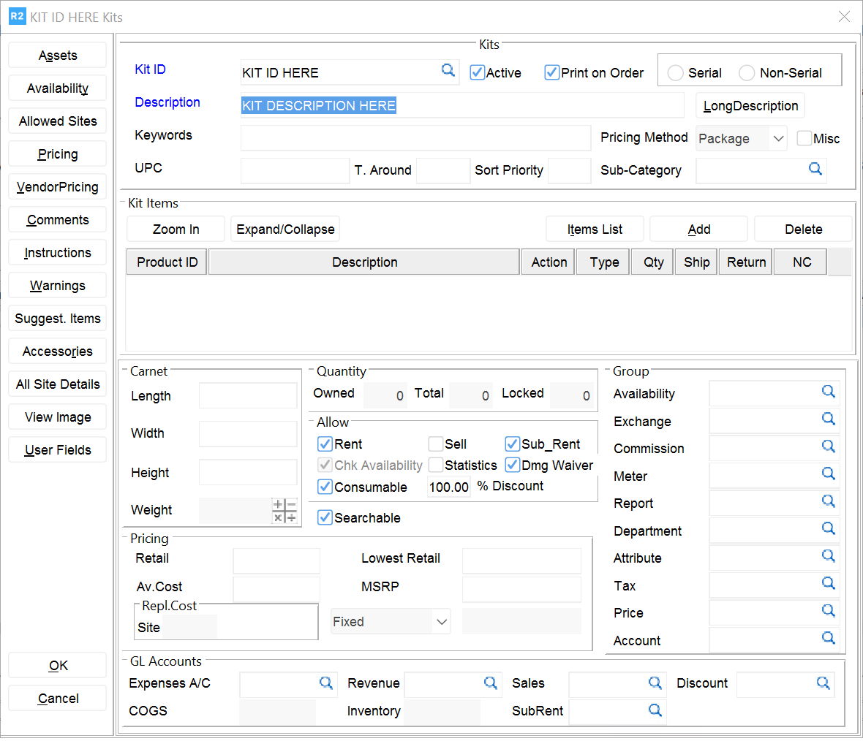863x741 pixels.
Task: Click the Kit ID search magnifier icon
Action: (448, 70)
